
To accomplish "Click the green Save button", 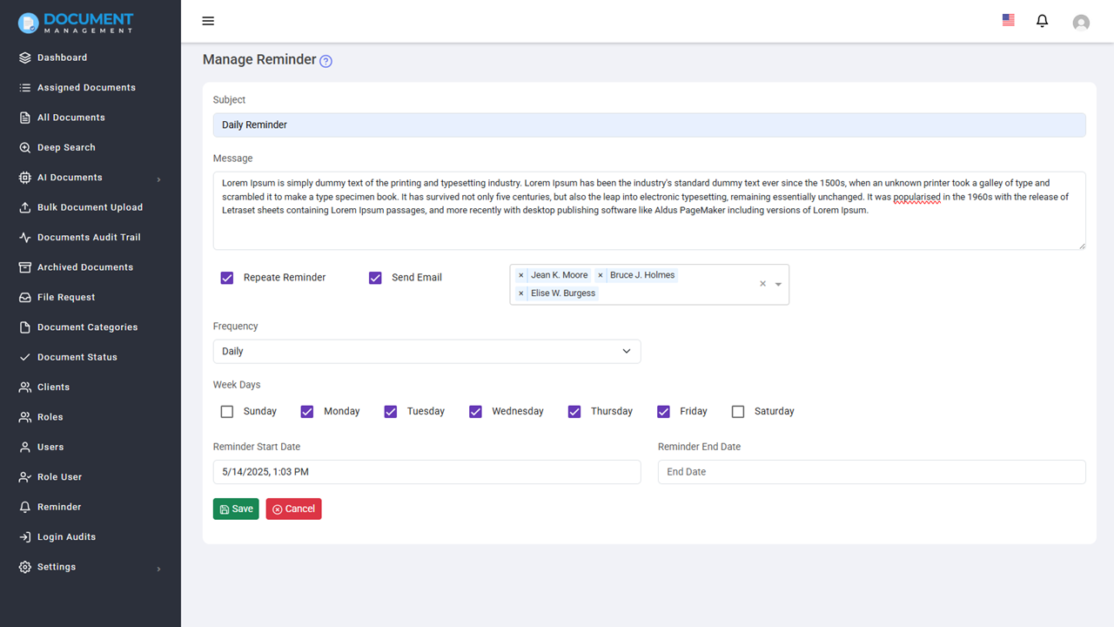I will pyautogui.click(x=236, y=509).
